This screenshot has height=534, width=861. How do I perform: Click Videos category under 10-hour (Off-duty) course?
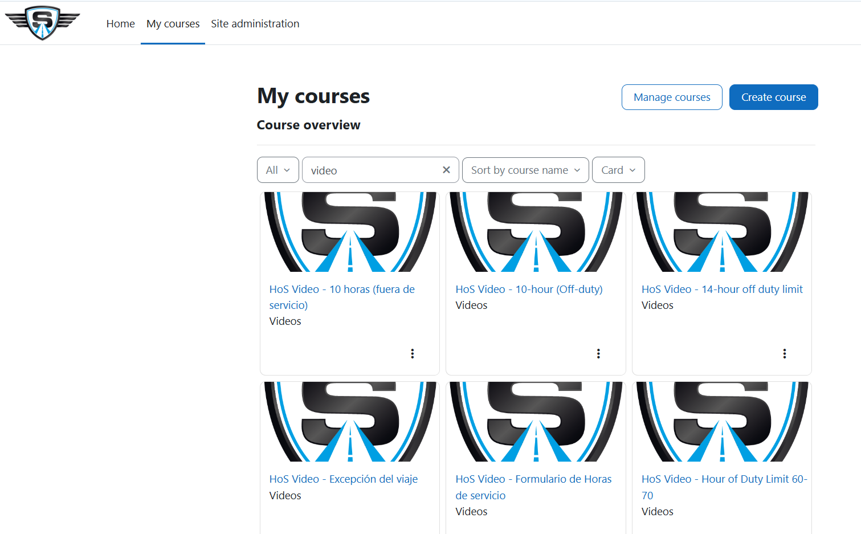coord(471,305)
